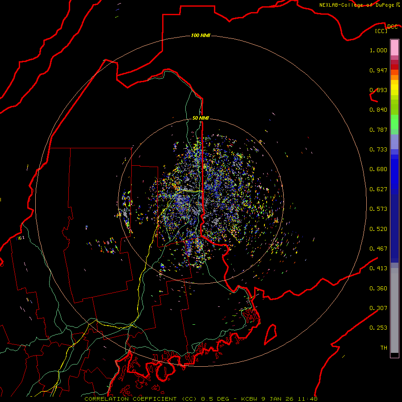
Task: Click the 0.467 value on the color scale
Action: pos(378,249)
